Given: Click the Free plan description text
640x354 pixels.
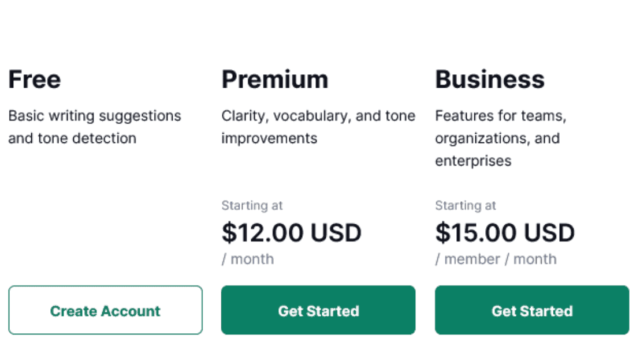Looking at the screenshot, I should [94, 127].
